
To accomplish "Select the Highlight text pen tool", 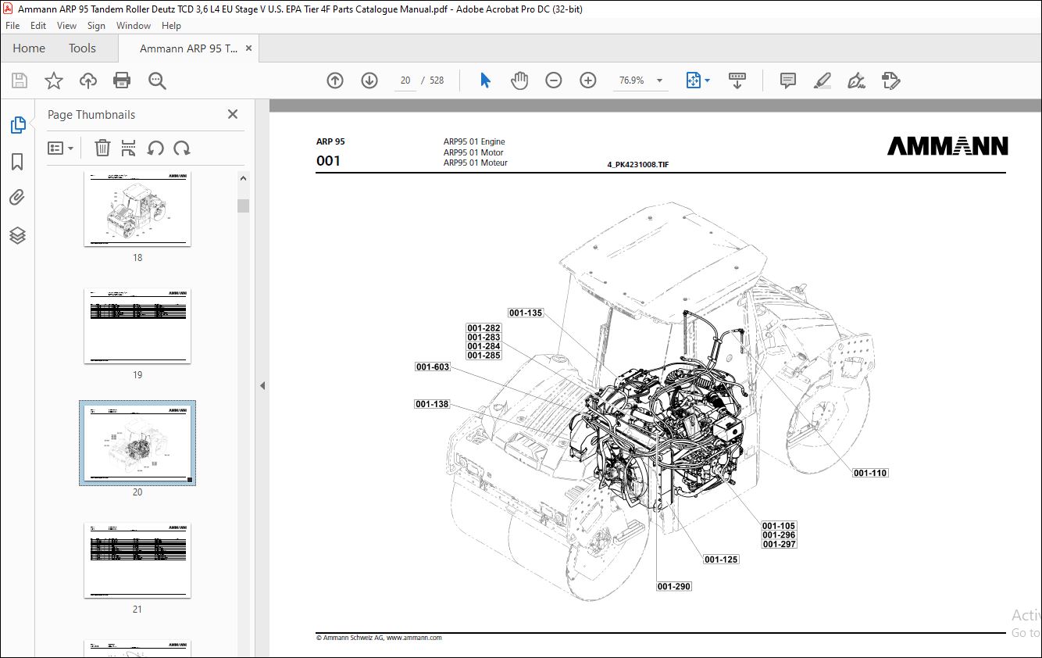I will pos(822,80).
